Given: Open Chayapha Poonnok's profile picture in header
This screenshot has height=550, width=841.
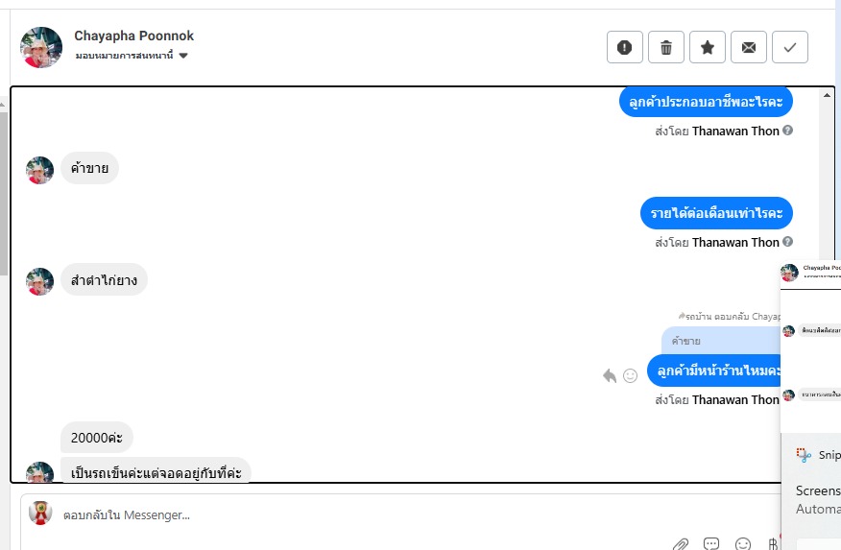Looking at the screenshot, I should (41, 47).
